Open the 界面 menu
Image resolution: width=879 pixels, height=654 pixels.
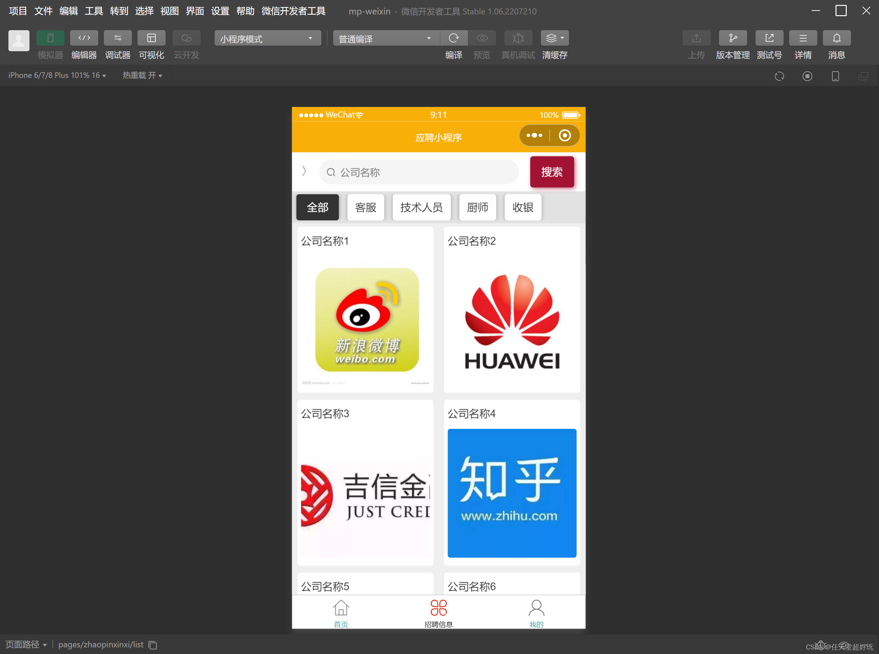[x=195, y=11]
